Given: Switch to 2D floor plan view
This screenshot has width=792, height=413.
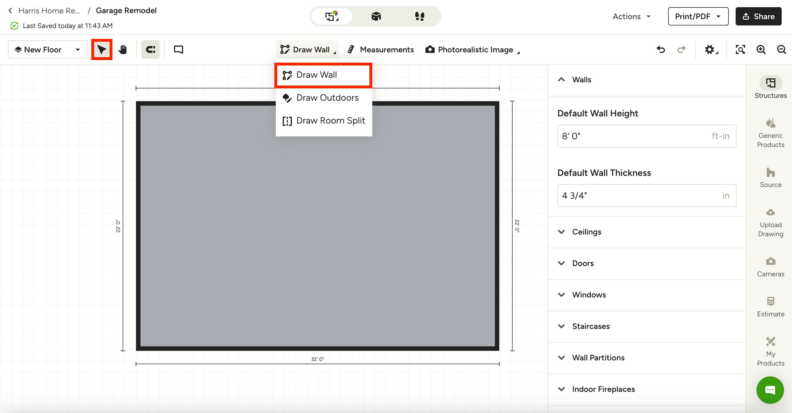Looking at the screenshot, I should coord(332,16).
